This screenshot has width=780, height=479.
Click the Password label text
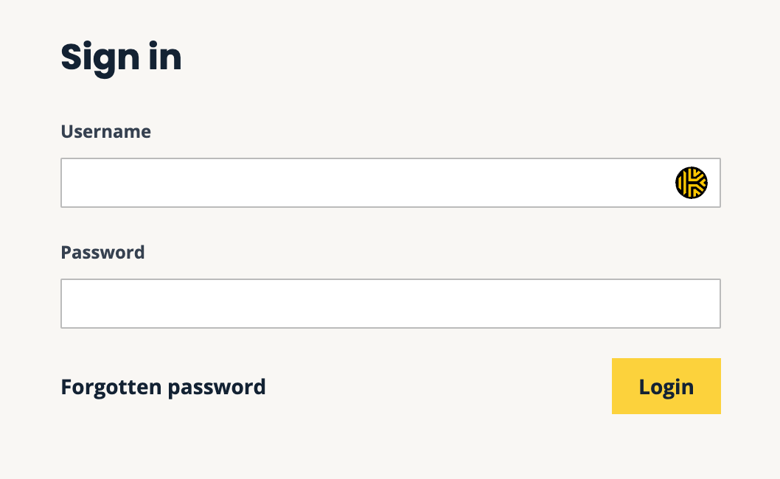click(102, 253)
